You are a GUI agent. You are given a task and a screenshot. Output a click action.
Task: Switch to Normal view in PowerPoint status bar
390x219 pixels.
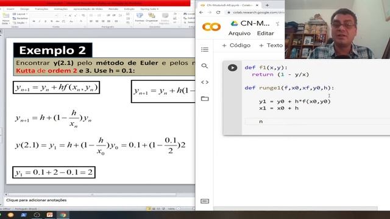click(x=149, y=209)
